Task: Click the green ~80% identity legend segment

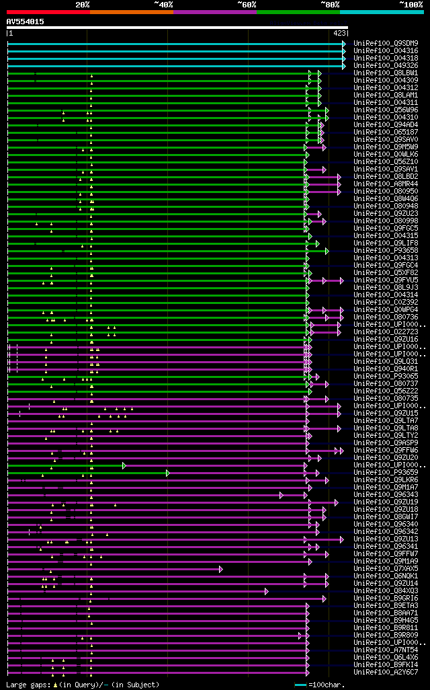Action: (298, 12)
